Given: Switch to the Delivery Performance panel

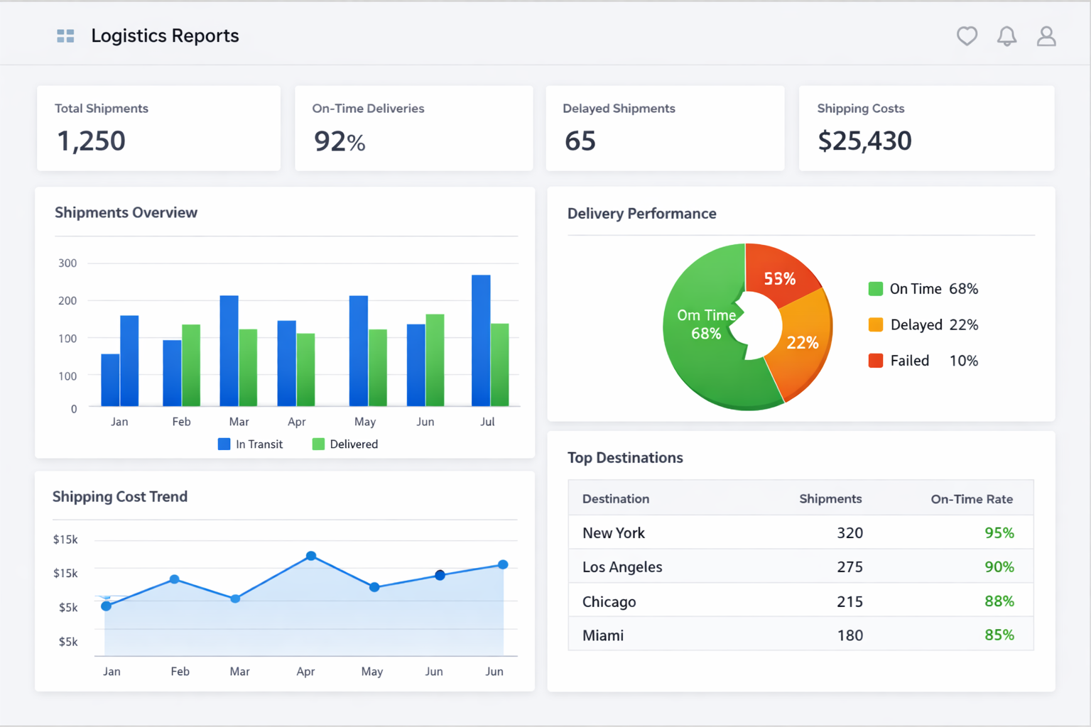Looking at the screenshot, I should click(641, 213).
